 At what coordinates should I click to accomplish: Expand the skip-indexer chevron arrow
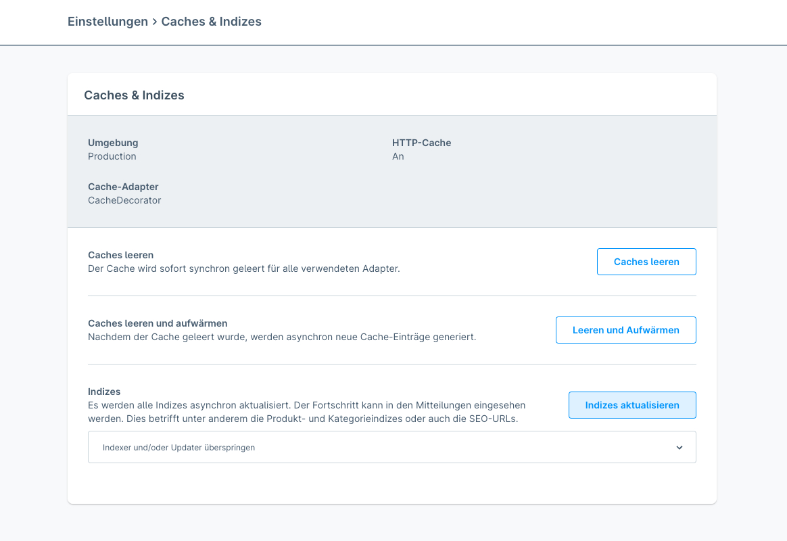click(x=679, y=448)
